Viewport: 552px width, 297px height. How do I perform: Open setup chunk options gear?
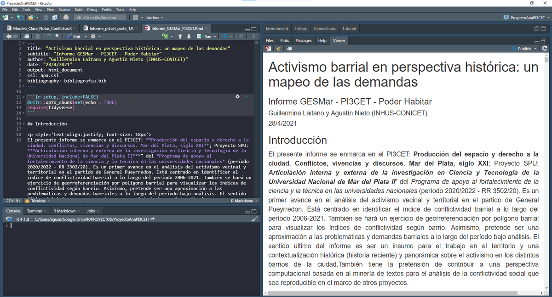pos(237,96)
